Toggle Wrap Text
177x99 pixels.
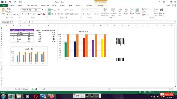coord(69,10)
